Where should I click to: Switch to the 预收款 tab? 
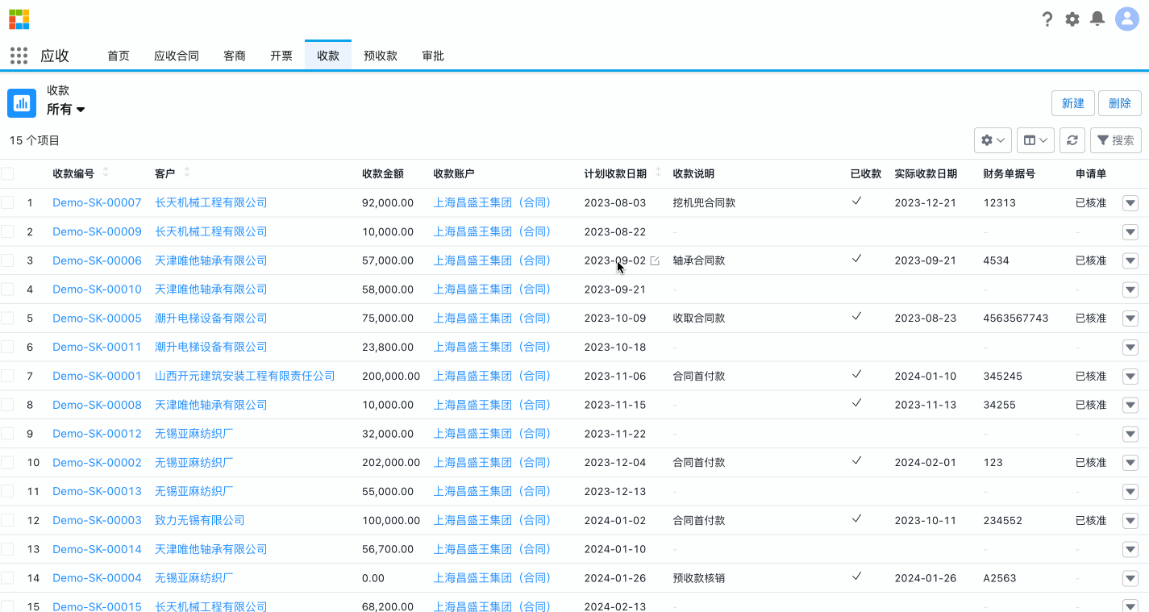(380, 56)
